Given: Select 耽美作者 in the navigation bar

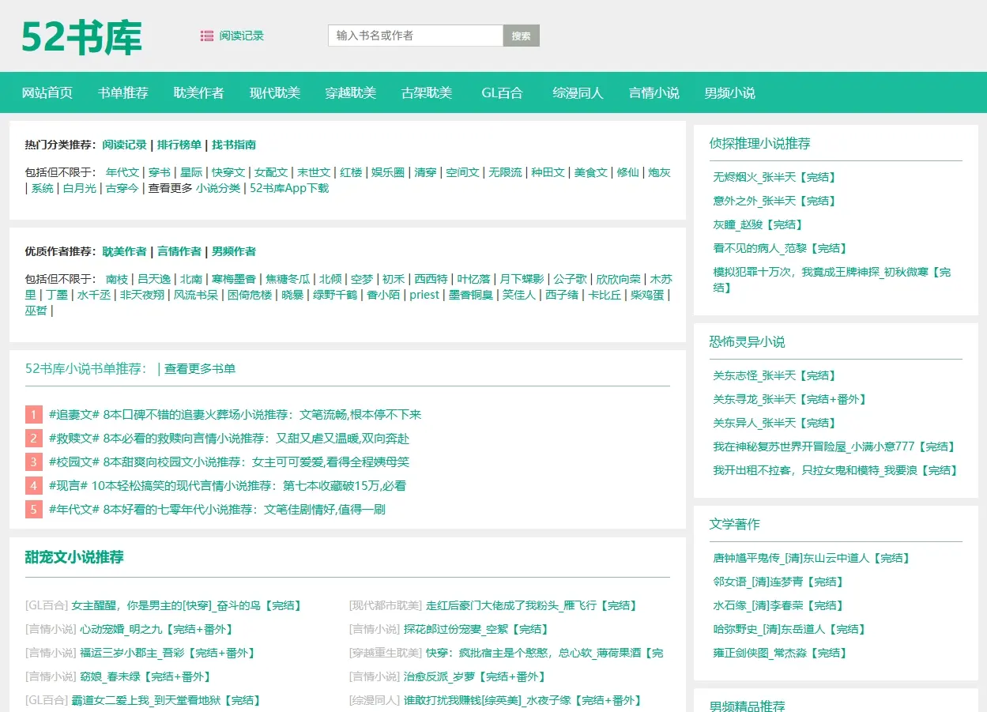Looking at the screenshot, I should click(199, 92).
